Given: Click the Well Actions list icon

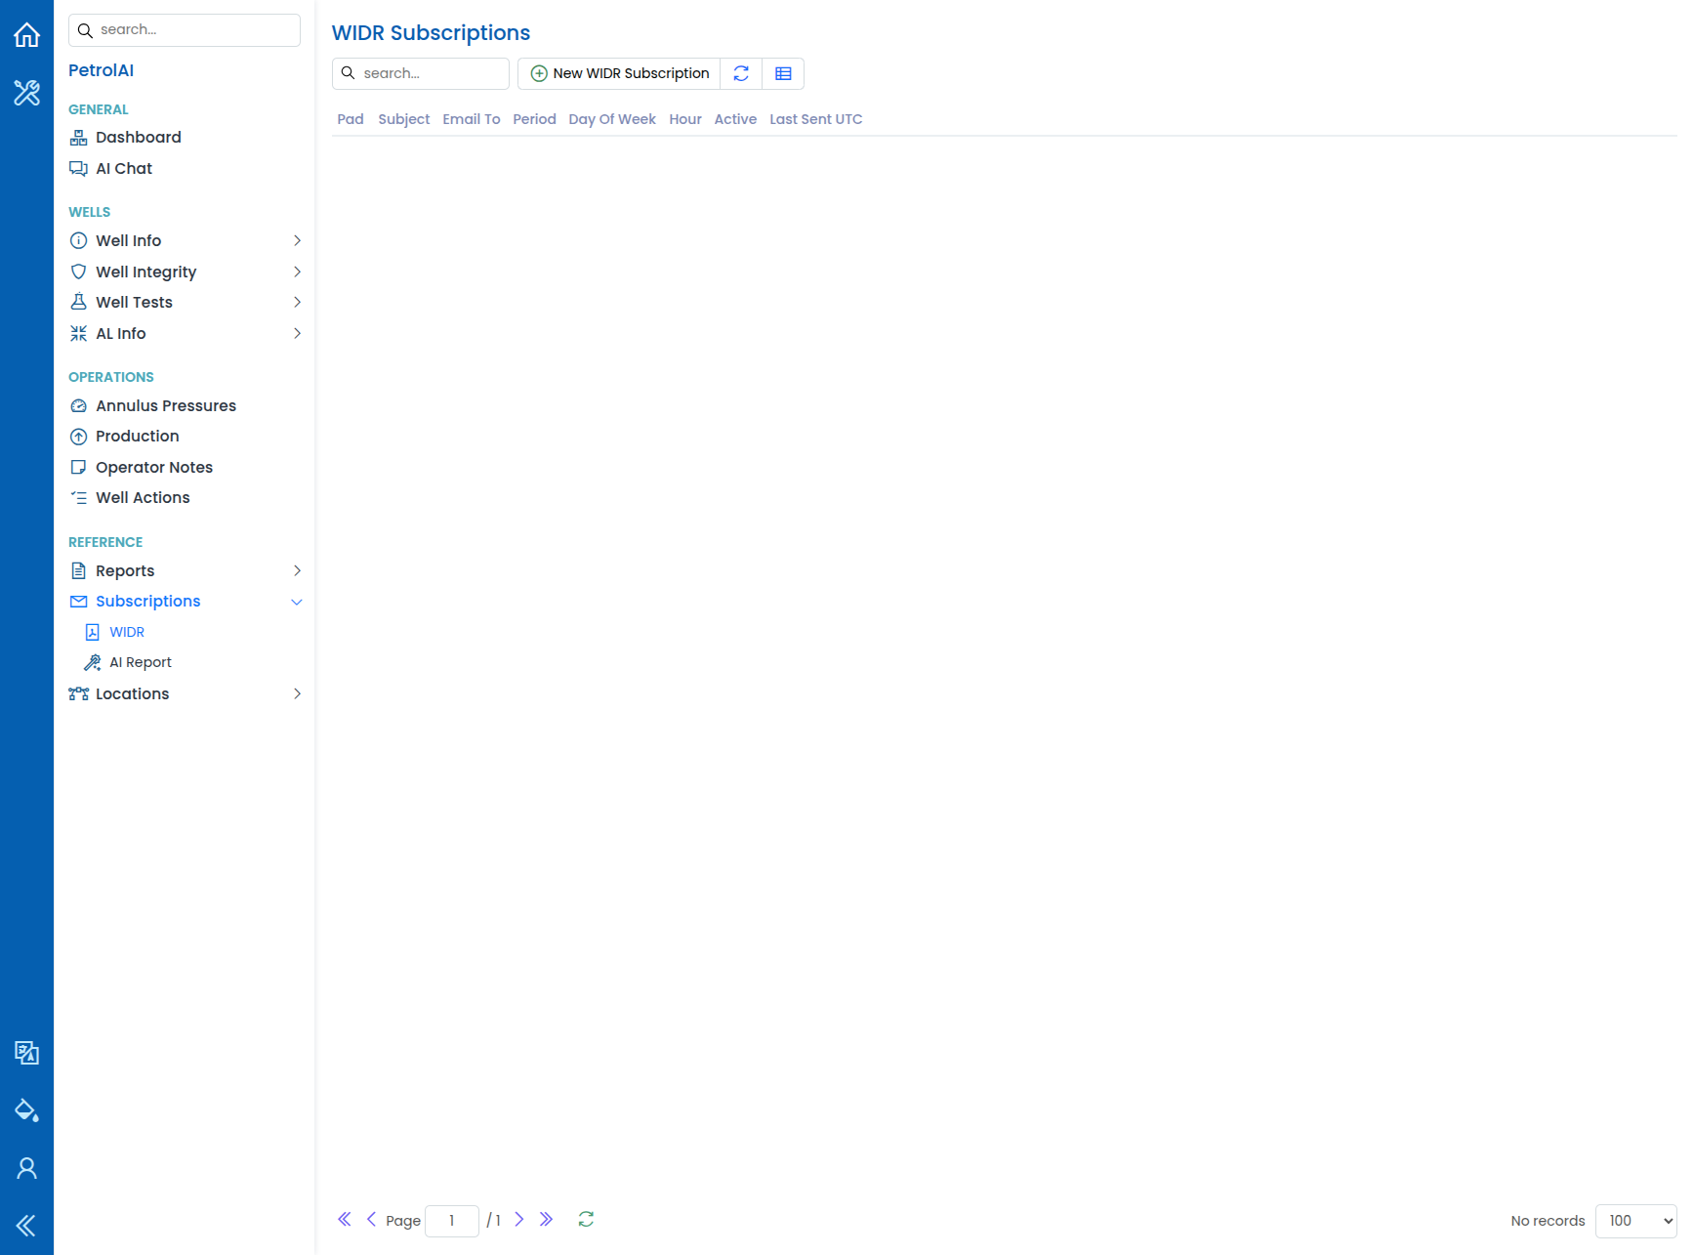Looking at the screenshot, I should pos(79,498).
